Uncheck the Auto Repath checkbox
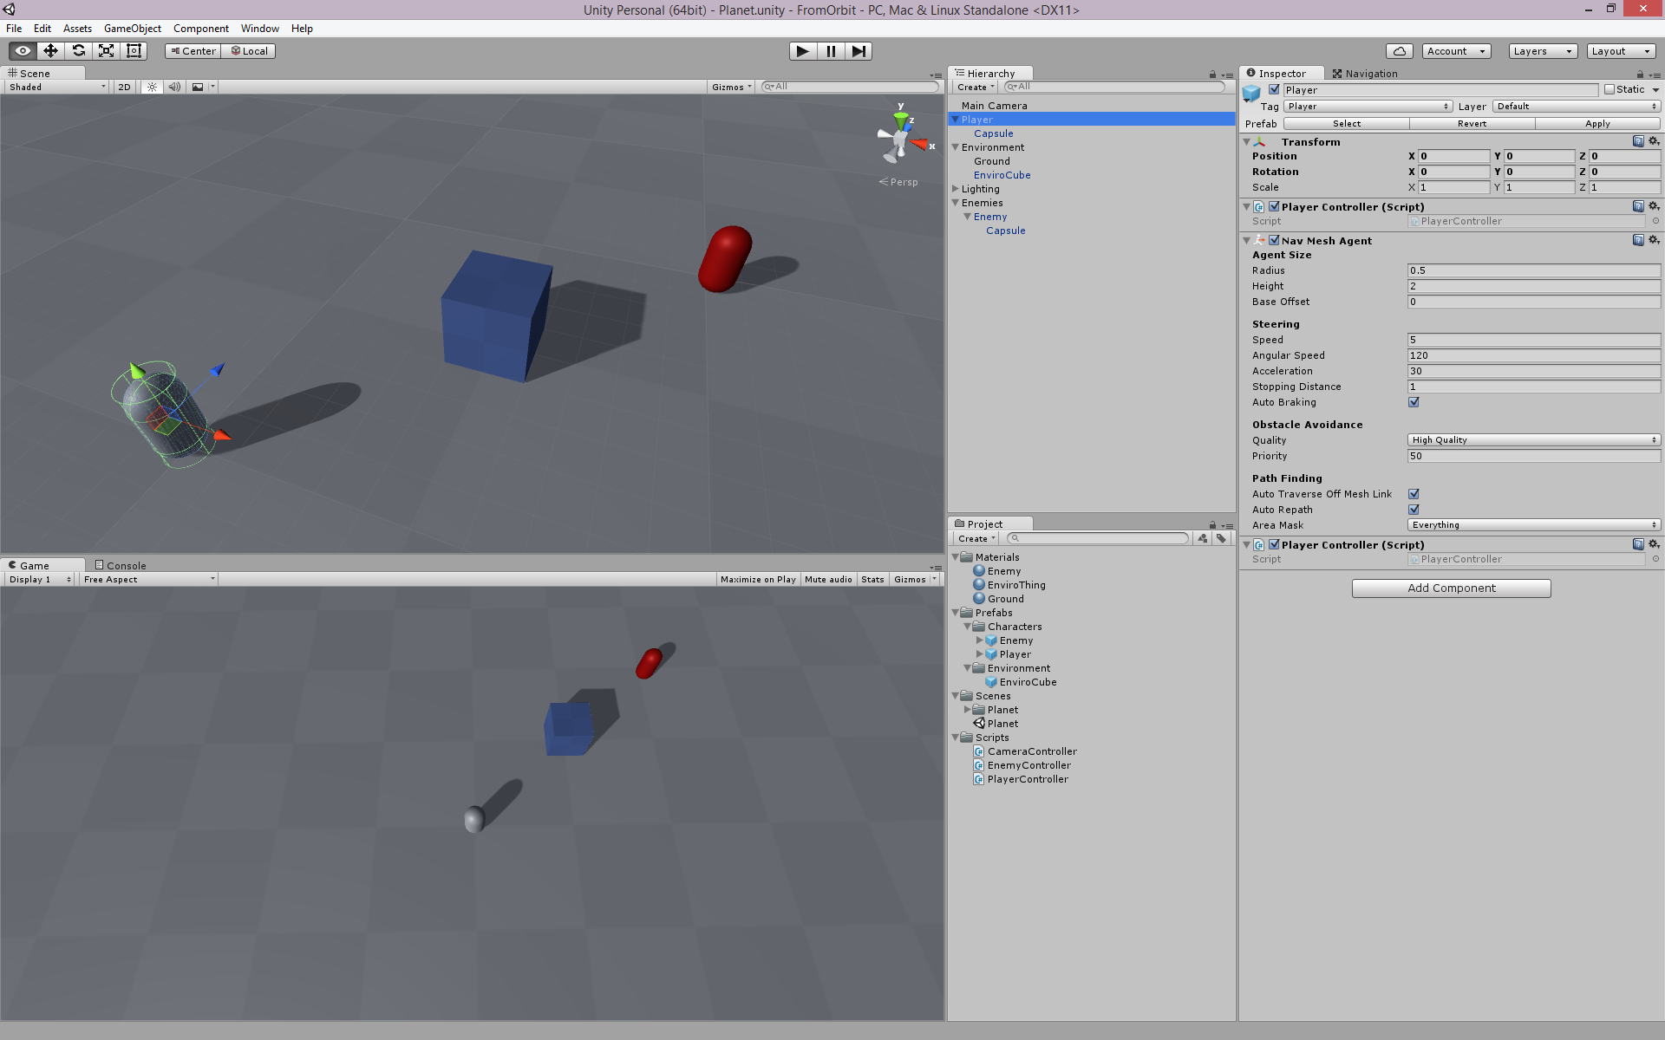 pos(1414,510)
